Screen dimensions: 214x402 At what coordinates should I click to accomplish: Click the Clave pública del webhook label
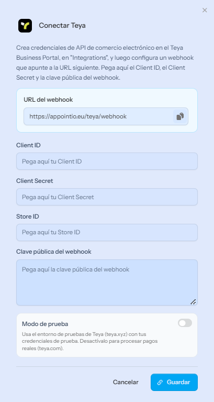[54, 252]
